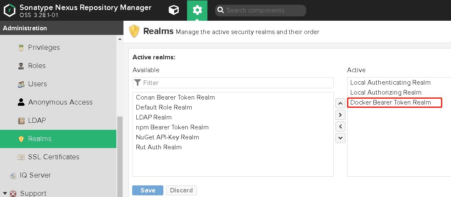This screenshot has width=451, height=197.
Task: Click the Users icon in sidebar
Action: (21, 84)
